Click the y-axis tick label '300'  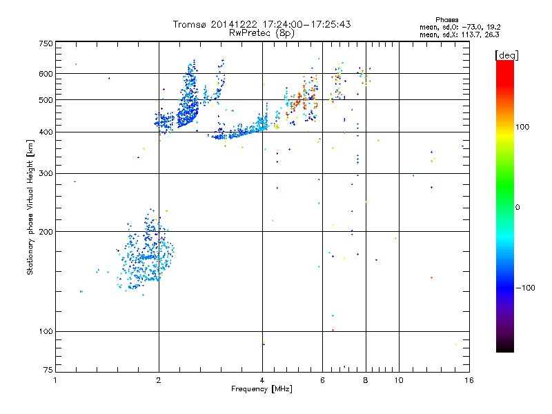(46, 174)
